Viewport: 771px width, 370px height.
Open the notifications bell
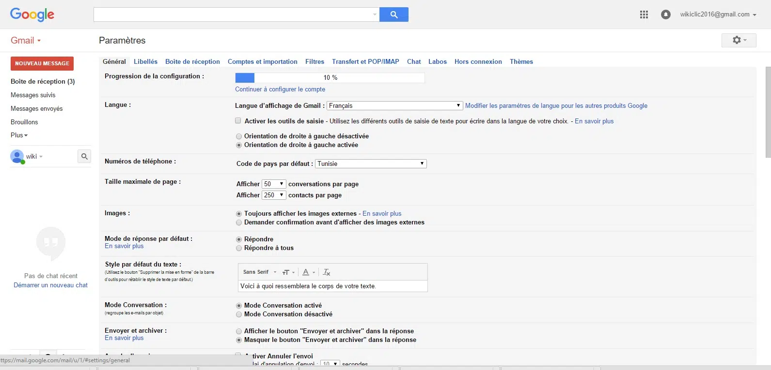pos(666,15)
